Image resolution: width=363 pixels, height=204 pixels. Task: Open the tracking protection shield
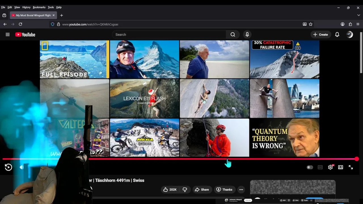(52, 24)
